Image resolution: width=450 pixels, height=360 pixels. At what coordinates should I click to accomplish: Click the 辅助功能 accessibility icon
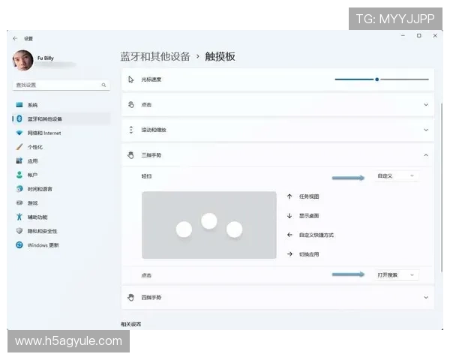coord(19,217)
